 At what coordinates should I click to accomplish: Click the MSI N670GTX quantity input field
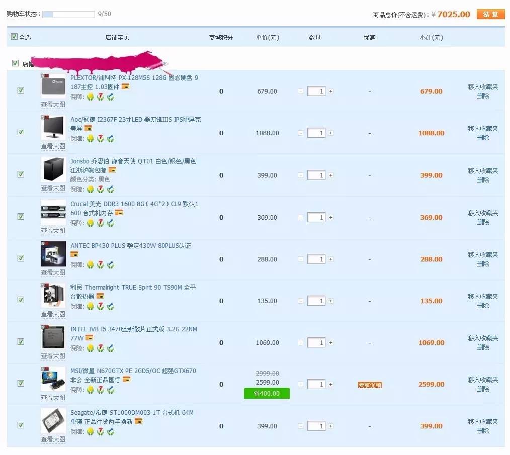click(x=316, y=385)
